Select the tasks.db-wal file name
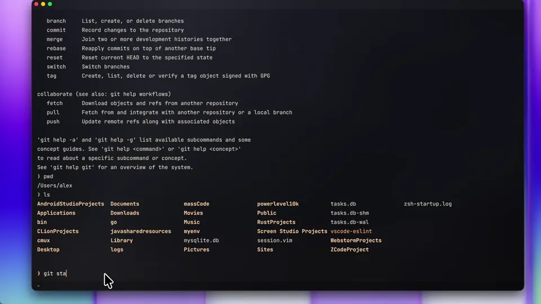 (349, 222)
